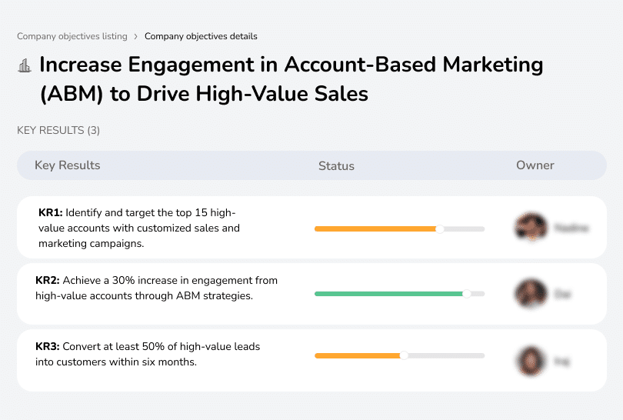Click the KR2 owner avatar
The image size is (623, 420).
pos(531,294)
